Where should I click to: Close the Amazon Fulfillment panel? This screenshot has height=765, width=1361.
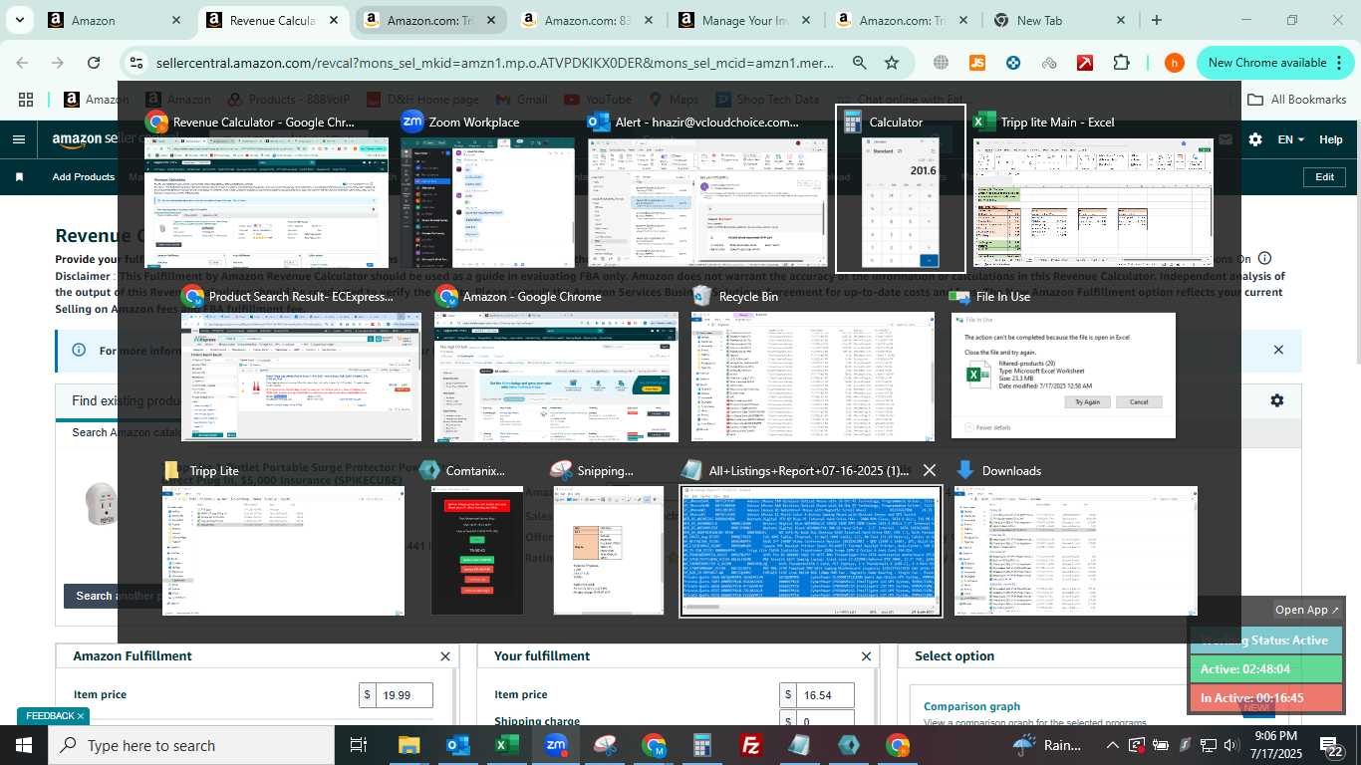pos(445,656)
